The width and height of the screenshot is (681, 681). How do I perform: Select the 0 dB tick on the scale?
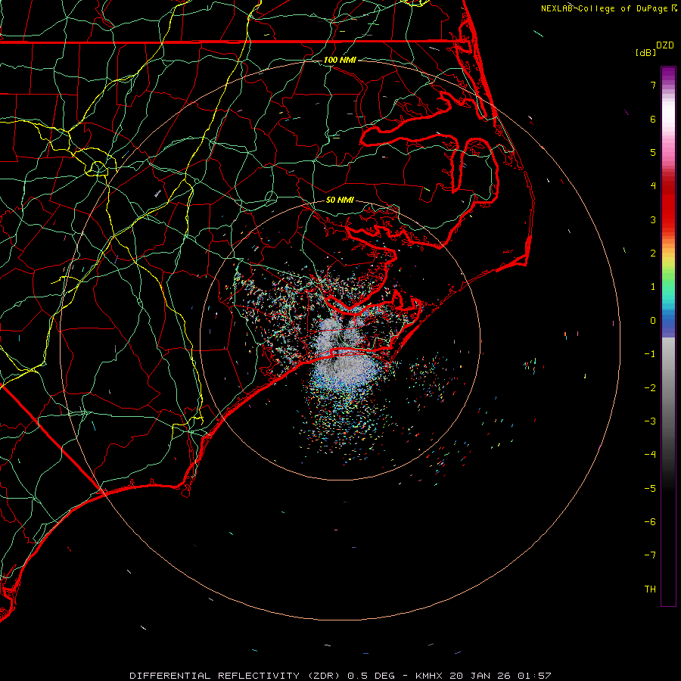[651, 320]
